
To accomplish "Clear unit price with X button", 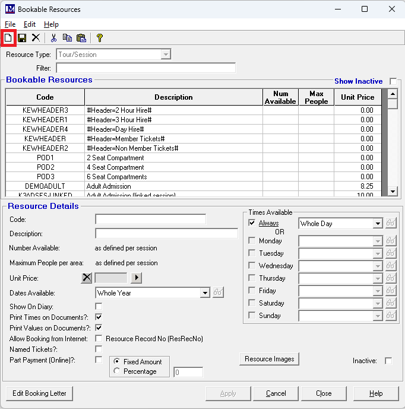I will coord(87,278).
